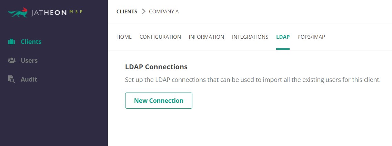Select the Users people icon
Viewport: 392px width, 146px height.
pos(12,60)
